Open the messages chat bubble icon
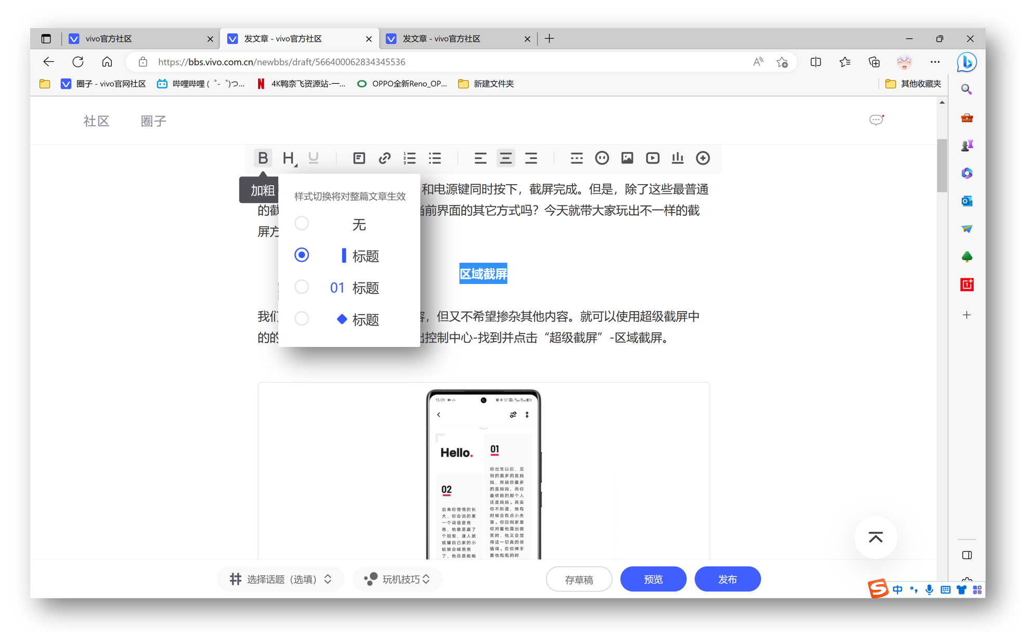The image size is (1021, 632). pos(876,120)
